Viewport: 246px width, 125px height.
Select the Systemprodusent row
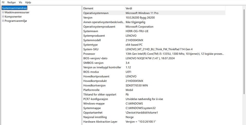click(154, 36)
